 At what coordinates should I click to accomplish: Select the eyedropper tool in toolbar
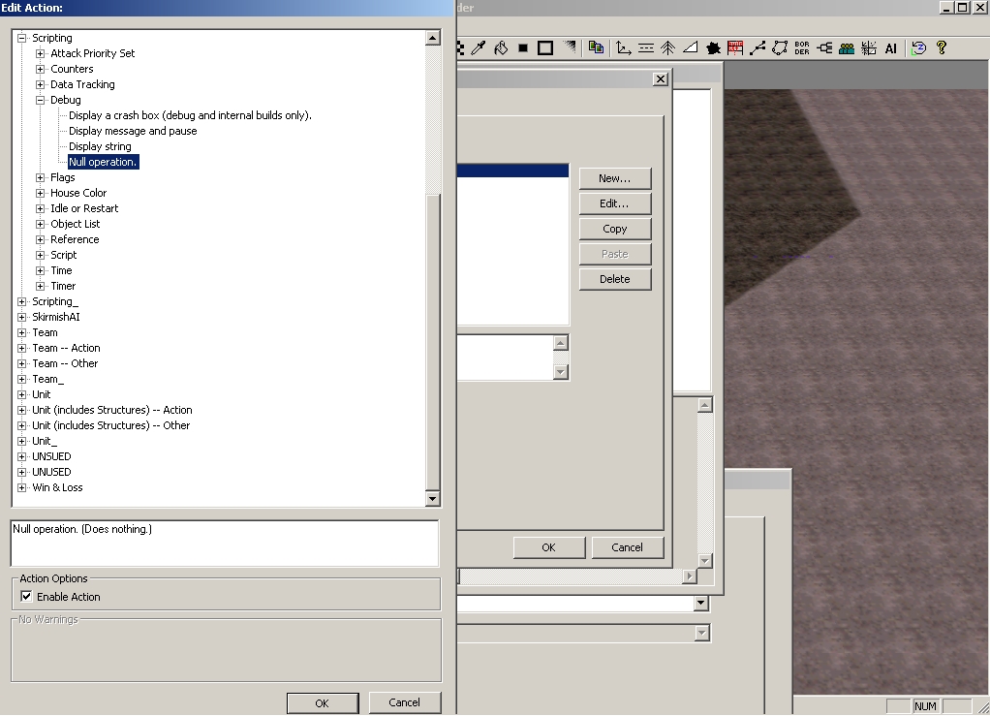click(x=478, y=47)
